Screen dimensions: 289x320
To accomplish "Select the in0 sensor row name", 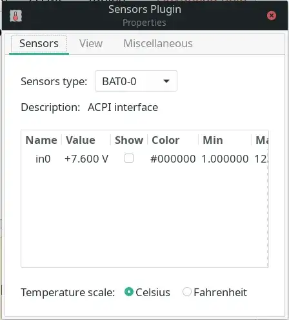I will pyautogui.click(x=43, y=159).
